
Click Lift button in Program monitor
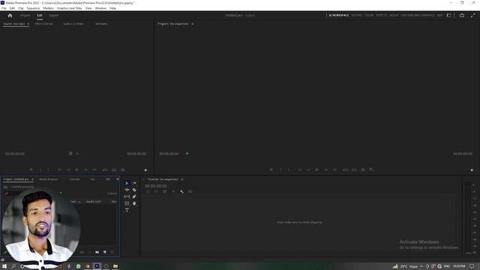(345, 170)
